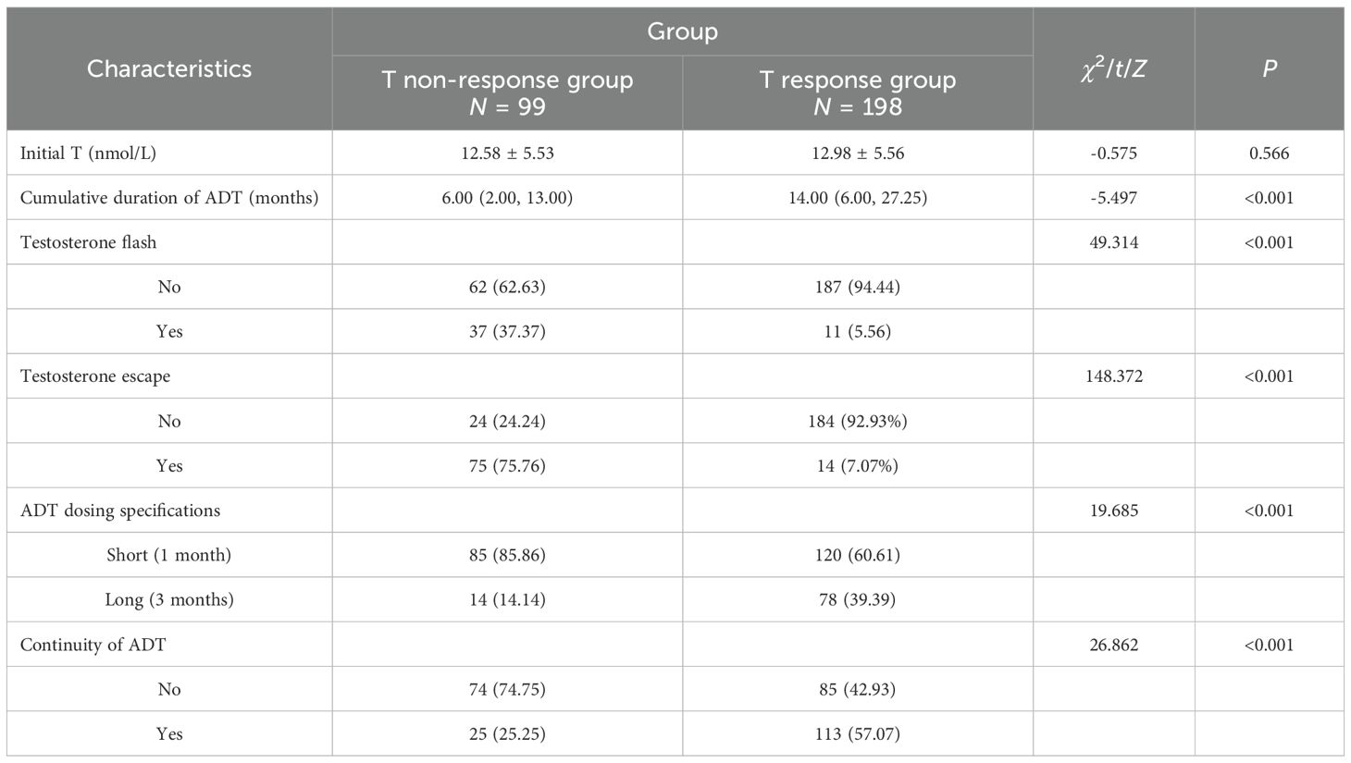Screen dimensions: 1351x763
Task: Select the Short (1 month) row label
Action: 169,555
